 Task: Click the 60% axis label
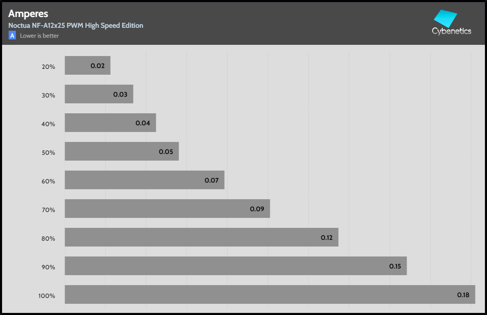(48, 181)
